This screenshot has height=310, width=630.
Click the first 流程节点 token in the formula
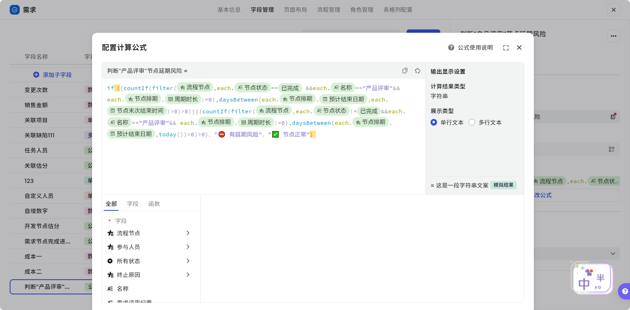click(x=195, y=87)
